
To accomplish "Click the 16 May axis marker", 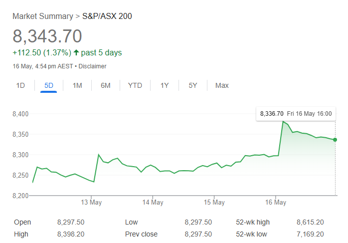I will [276, 202].
